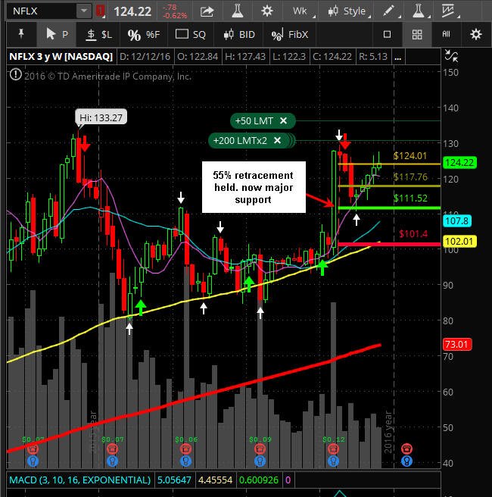Open chart settings gear in top toolbar
This screenshot has height=497, width=492.
[x=267, y=11]
